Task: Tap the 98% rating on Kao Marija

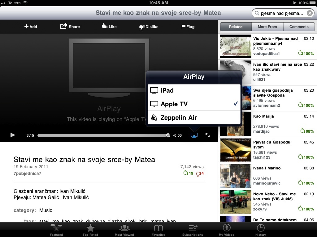Action: (307, 131)
